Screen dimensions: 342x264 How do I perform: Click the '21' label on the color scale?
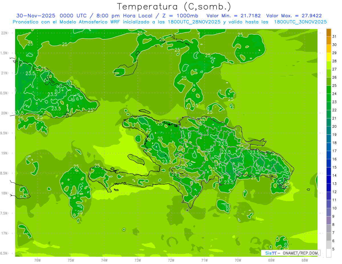click(334, 118)
